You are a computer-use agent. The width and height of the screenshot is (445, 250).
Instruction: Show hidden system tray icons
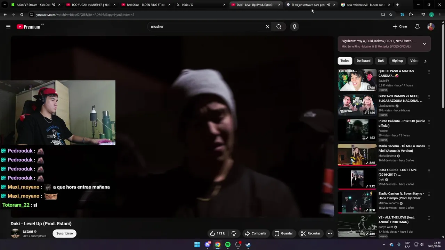click(x=384, y=244)
